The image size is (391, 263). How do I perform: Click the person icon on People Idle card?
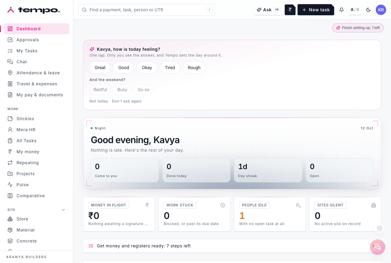click(x=298, y=205)
